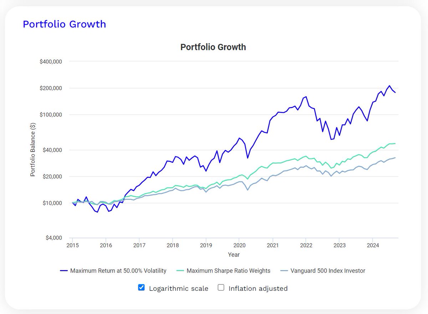This screenshot has height=314, width=428.
Task: Click the blue Portfolio Growth section heading
Action: pos(64,24)
